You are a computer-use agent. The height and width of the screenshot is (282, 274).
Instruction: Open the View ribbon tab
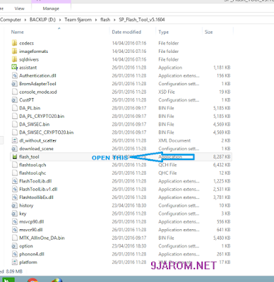coord(20,8)
